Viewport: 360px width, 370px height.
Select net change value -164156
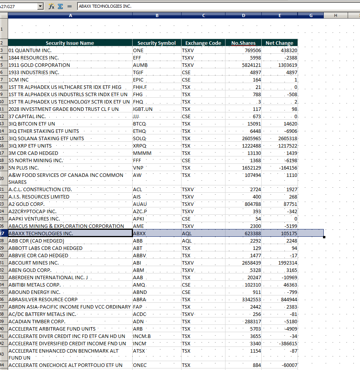coord(280,168)
